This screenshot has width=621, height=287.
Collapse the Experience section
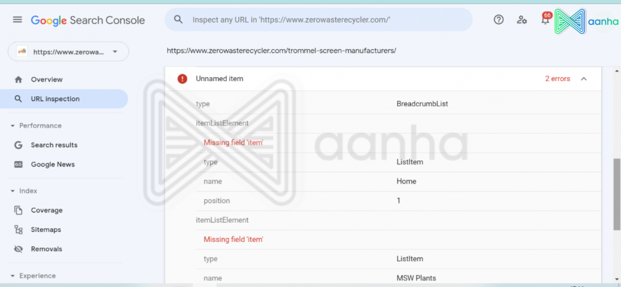(12, 276)
